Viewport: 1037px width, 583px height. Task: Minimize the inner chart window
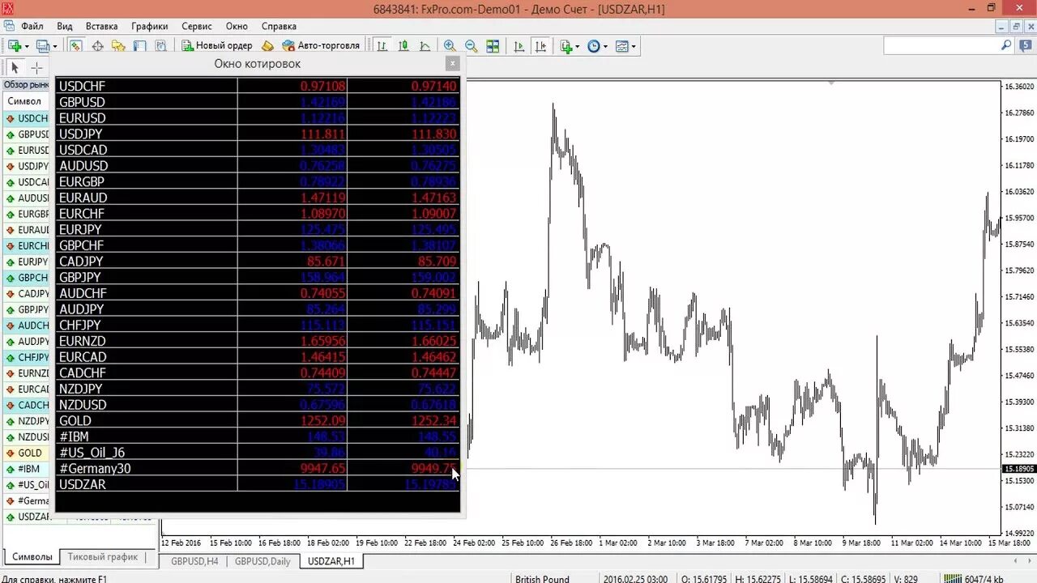[x=1002, y=26]
